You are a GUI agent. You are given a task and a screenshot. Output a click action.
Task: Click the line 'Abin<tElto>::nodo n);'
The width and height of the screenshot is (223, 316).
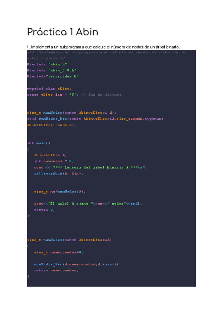click(x=52, y=125)
